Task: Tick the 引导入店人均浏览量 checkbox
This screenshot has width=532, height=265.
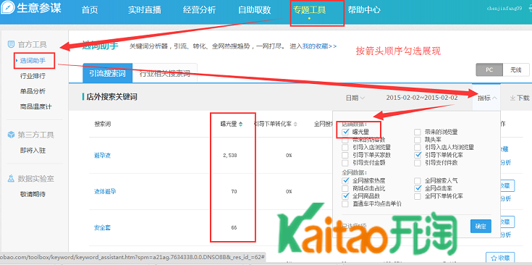Action: pyautogui.click(x=418, y=147)
